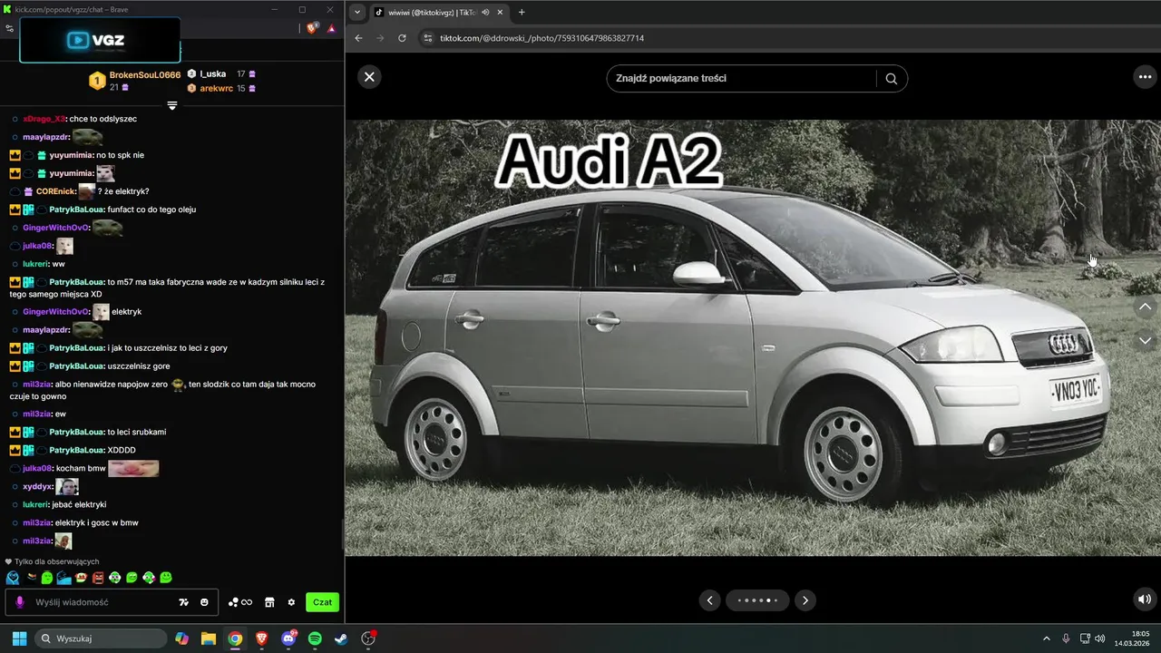Viewport: 1161px width, 653px height.
Task: Jump to next TikTok post with down chevron
Action: (x=1145, y=340)
